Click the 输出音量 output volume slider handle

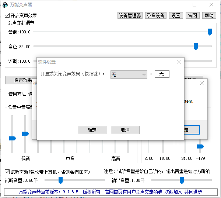[182, 180]
